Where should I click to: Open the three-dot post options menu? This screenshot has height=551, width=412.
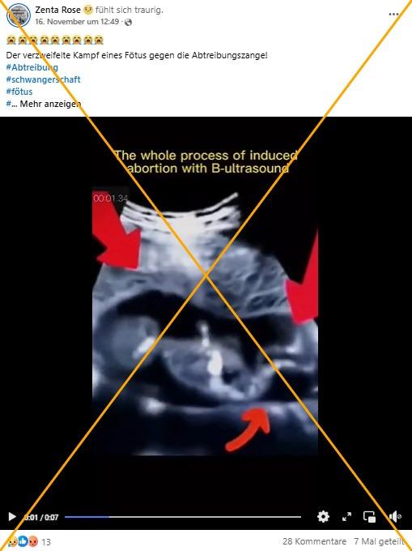[x=393, y=15]
